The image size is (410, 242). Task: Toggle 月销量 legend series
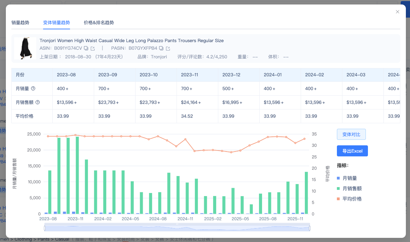[x=347, y=178]
